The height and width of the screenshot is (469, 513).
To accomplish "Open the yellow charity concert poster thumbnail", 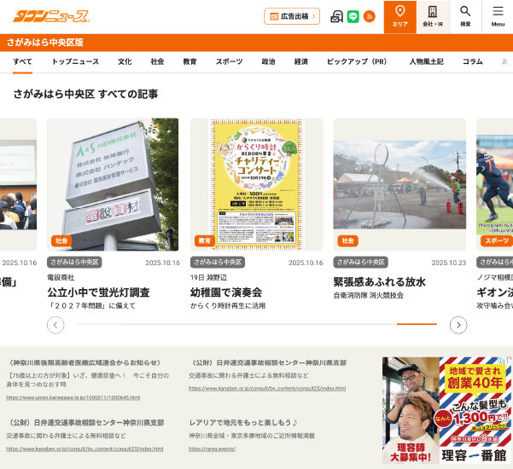I will click(x=256, y=184).
